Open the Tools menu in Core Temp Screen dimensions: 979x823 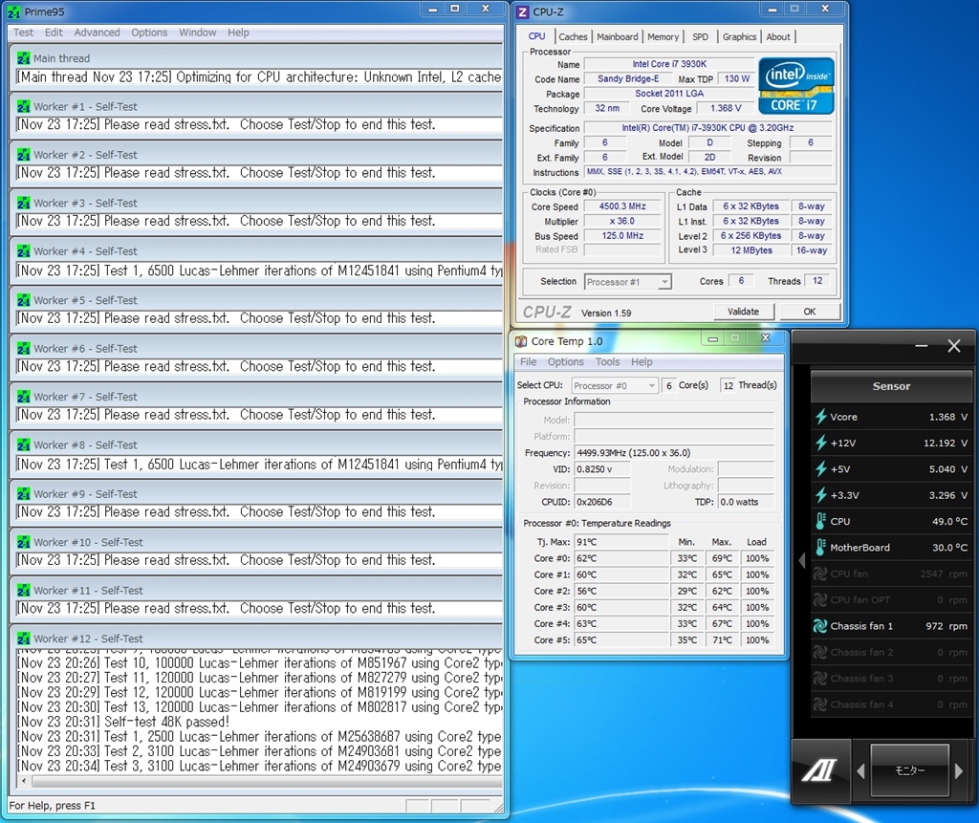pyautogui.click(x=607, y=361)
